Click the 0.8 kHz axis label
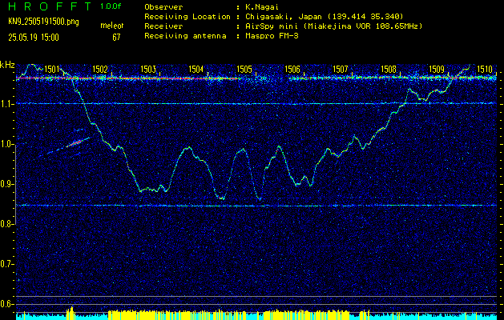 [x=6, y=224]
